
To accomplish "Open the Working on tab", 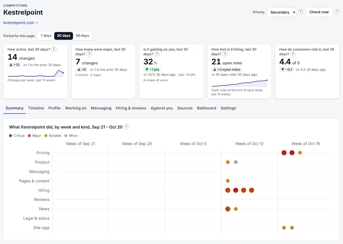I will coord(76,108).
